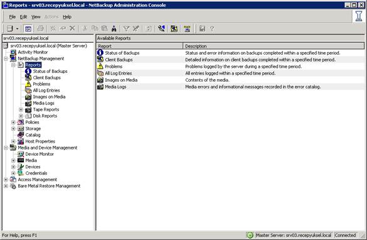Click Images on Media icon in Available Reports
Image resolution: width=367 pixels, height=240 pixels.
100,80
